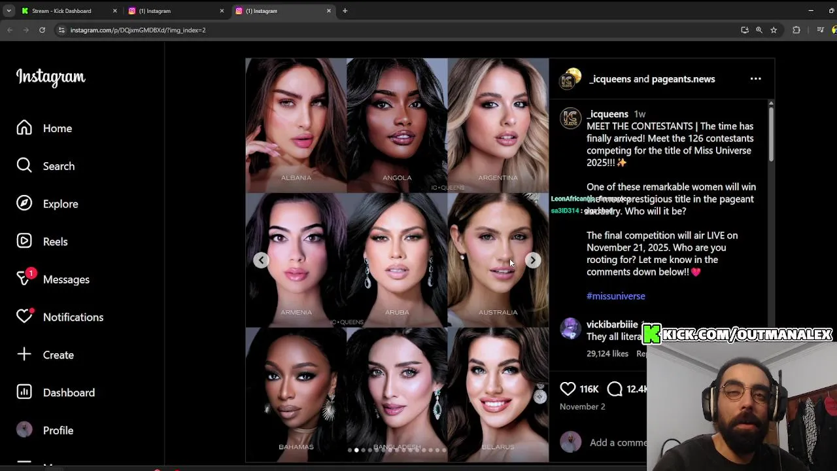837x471 pixels.
Task: Focus the Add a comment field
Action: 618,443
